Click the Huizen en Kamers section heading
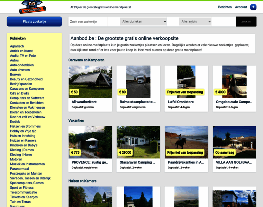The width and height of the screenshot is (263, 207). [82, 181]
